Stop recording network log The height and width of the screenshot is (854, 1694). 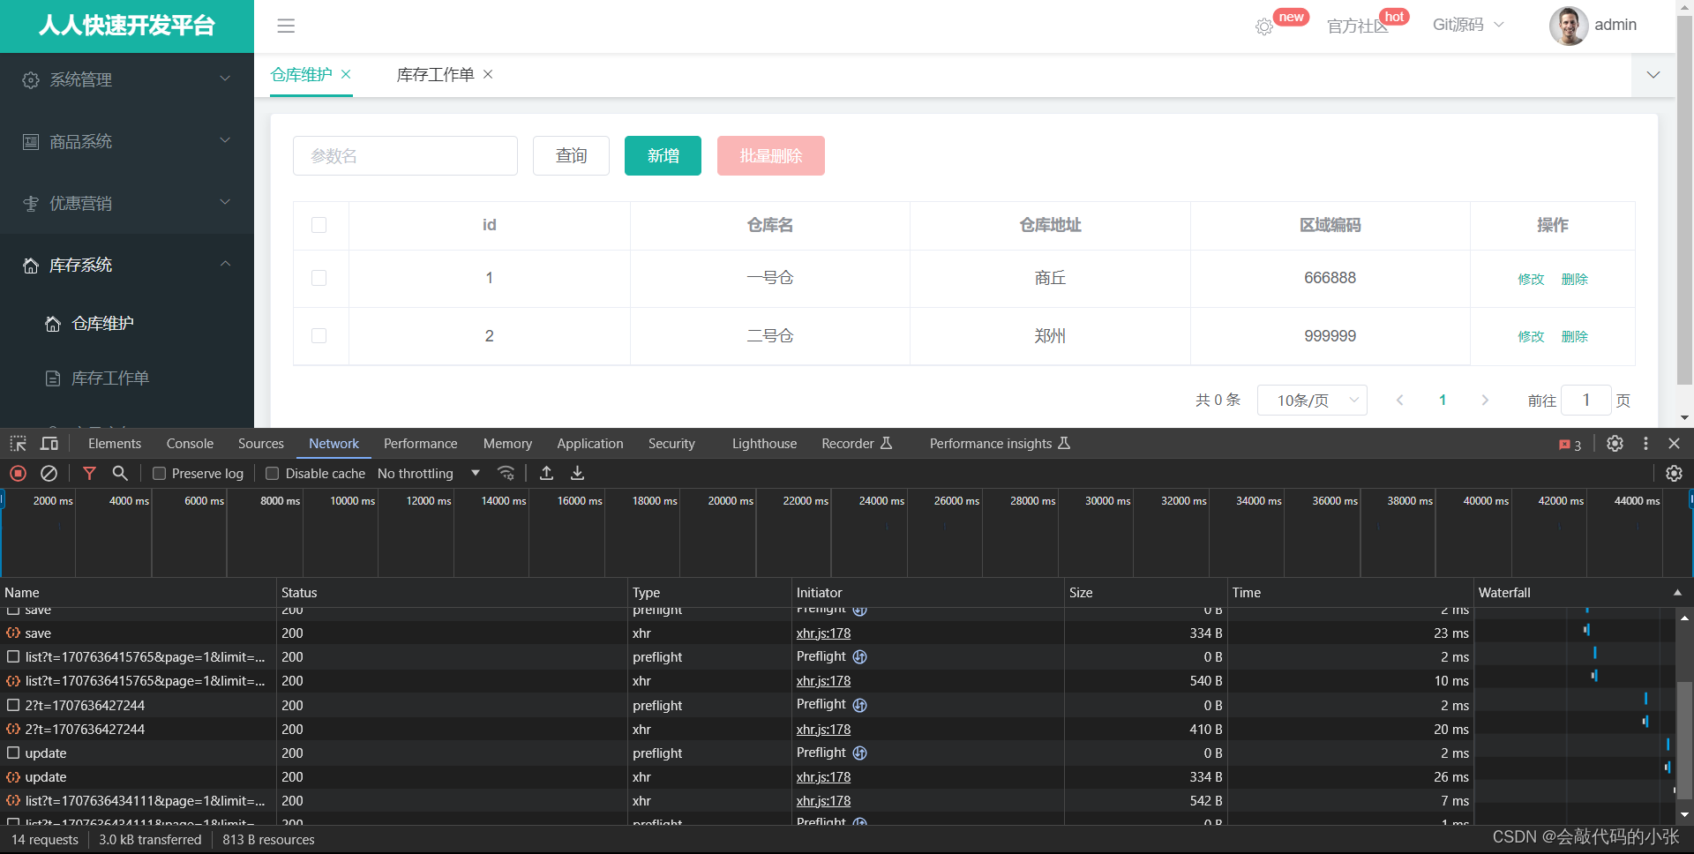tap(18, 474)
